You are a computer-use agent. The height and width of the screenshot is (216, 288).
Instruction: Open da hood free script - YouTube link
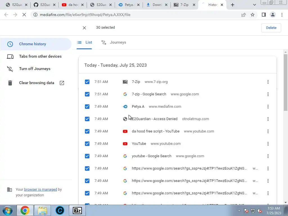point(156,131)
